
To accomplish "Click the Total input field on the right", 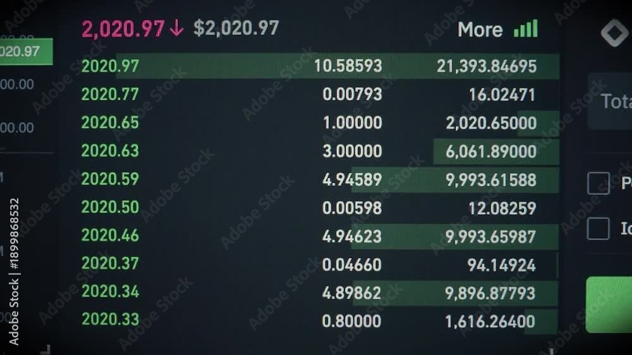I will tap(610, 101).
